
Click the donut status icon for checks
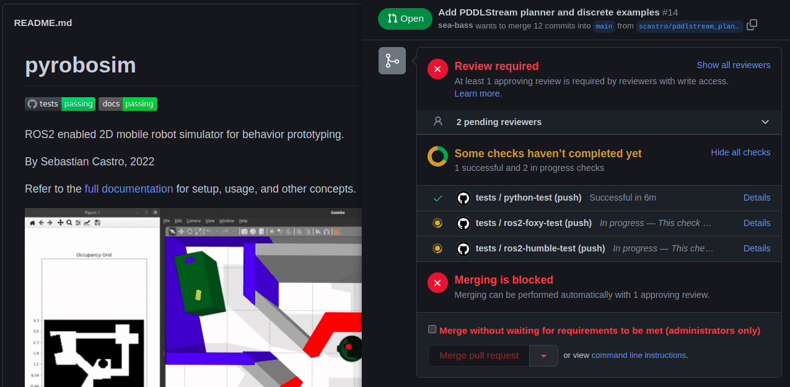[x=437, y=156]
